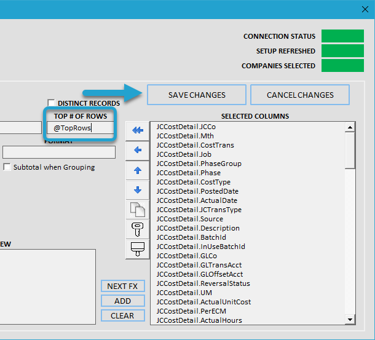The height and width of the screenshot is (340, 375).
Task: Click the green Connection Status indicator
Action: [x=342, y=36]
